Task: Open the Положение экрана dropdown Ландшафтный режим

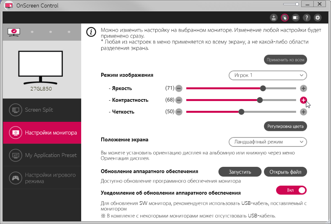Action: click(268, 142)
